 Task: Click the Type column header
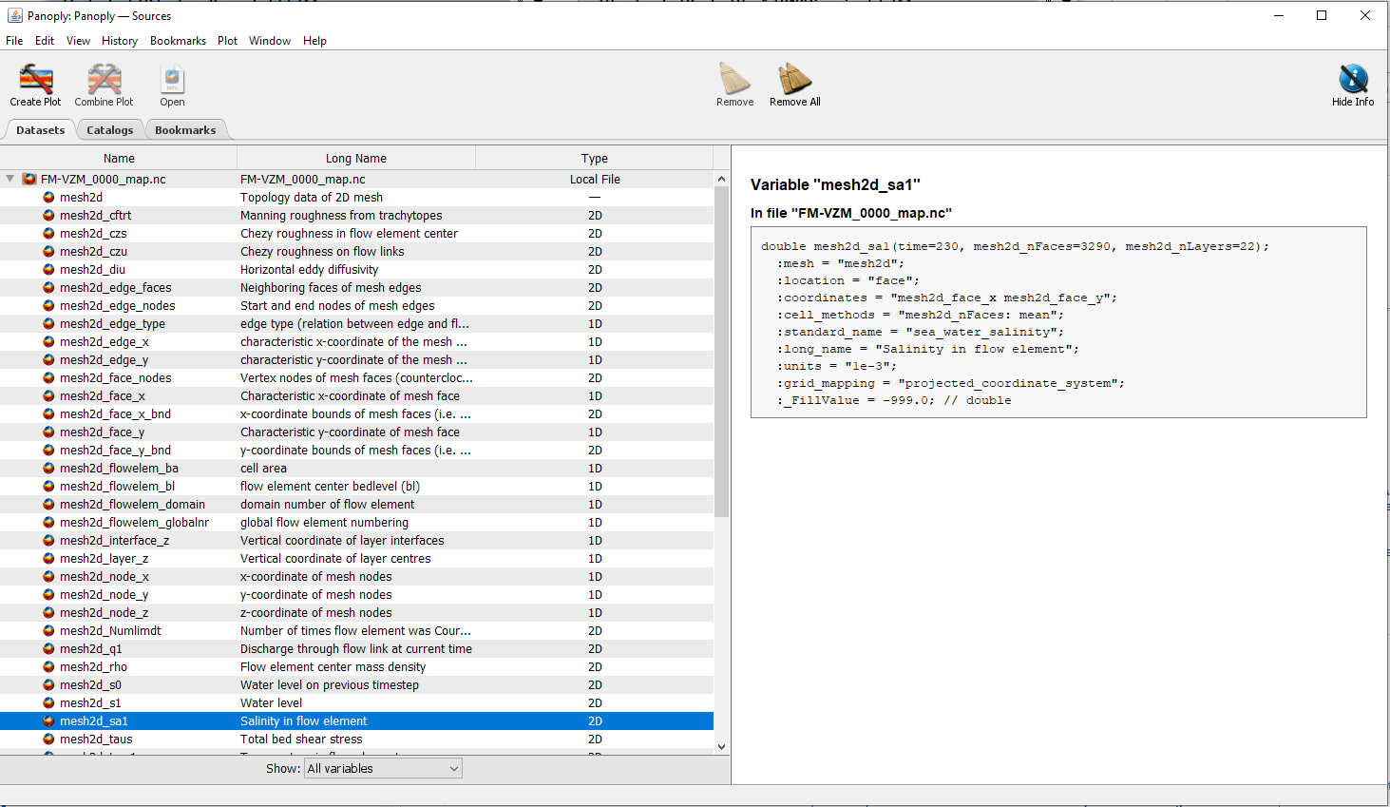(594, 159)
